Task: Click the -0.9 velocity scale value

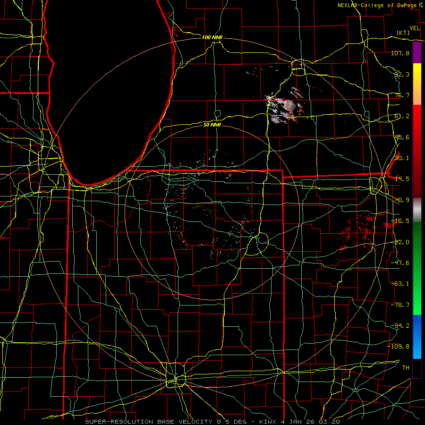Action: (x=402, y=200)
